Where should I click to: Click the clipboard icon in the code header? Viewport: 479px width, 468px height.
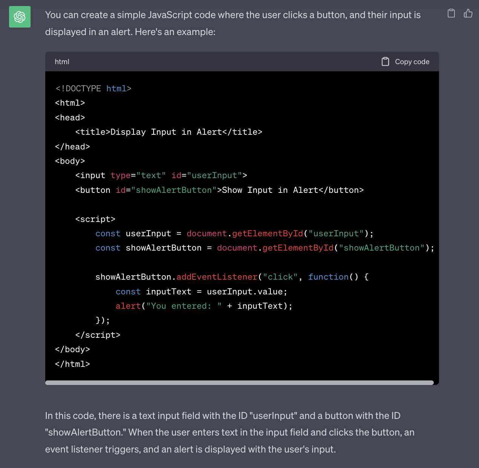(x=385, y=62)
